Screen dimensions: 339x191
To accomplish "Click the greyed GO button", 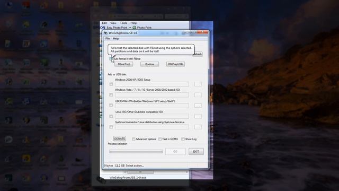I will pos(175,151).
